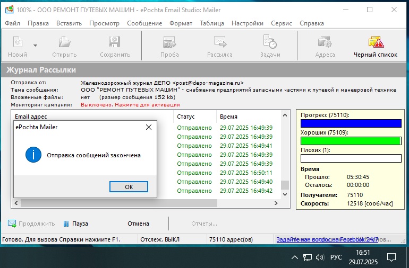Click the blue info icon in dialog
The image size is (409, 268).
33,155
